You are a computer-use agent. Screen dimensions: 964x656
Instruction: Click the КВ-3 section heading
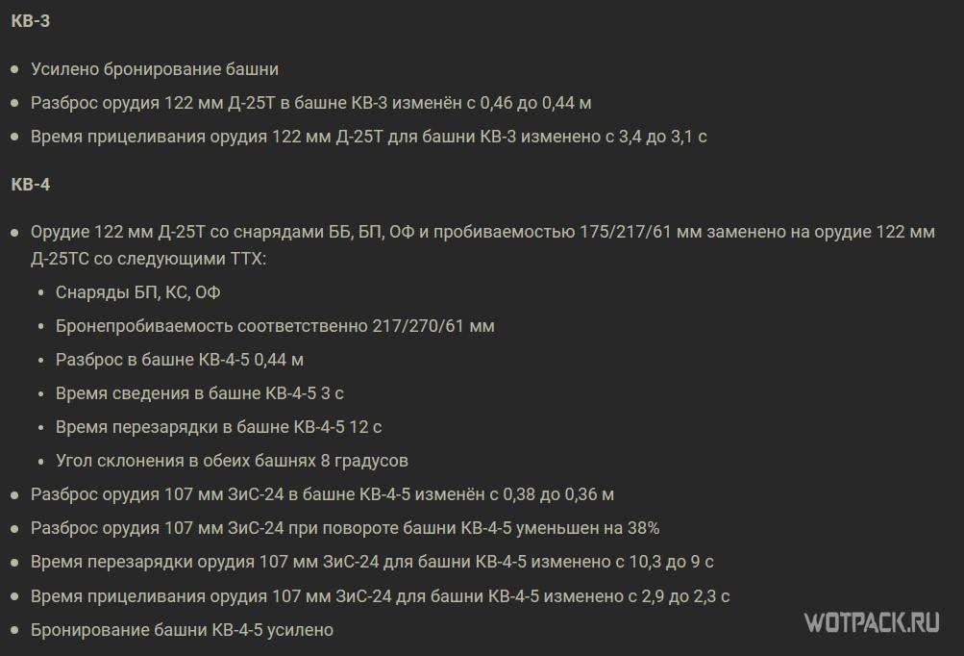point(31,21)
